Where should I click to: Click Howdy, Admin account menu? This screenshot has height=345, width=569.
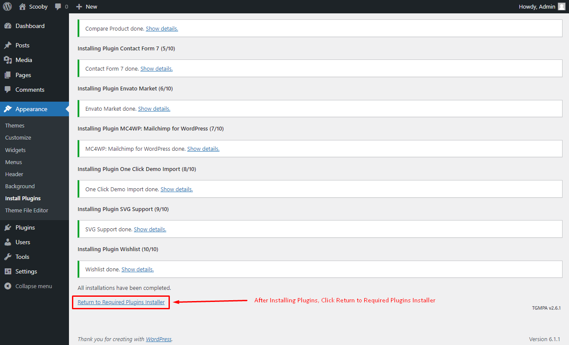click(x=538, y=6)
